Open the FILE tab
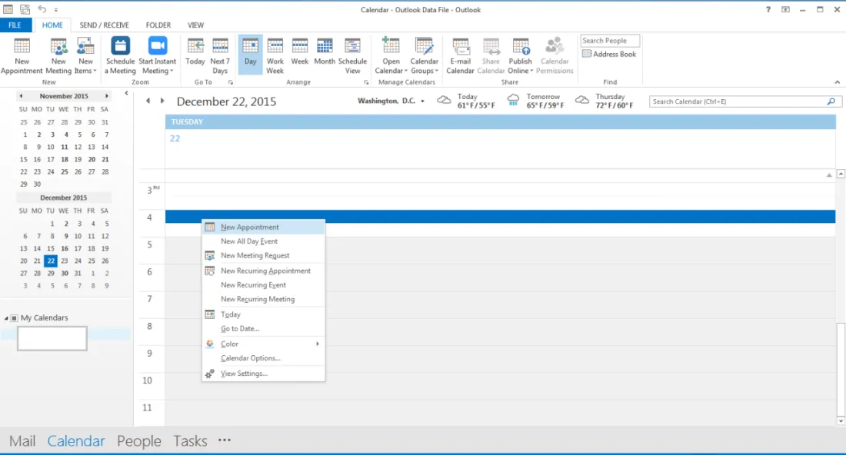Image resolution: width=846 pixels, height=455 pixels. pyautogui.click(x=15, y=25)
